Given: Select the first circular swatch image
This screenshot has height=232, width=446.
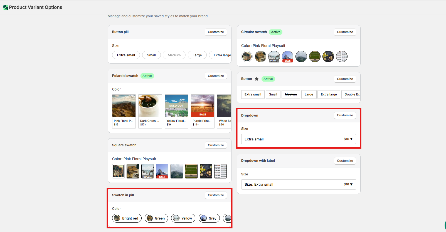Looking at the screenshot, I should [247, 57].
